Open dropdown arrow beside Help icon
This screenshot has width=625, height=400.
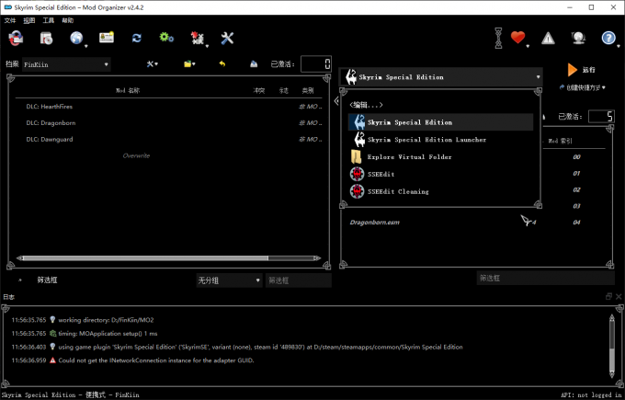pos(619,46)
